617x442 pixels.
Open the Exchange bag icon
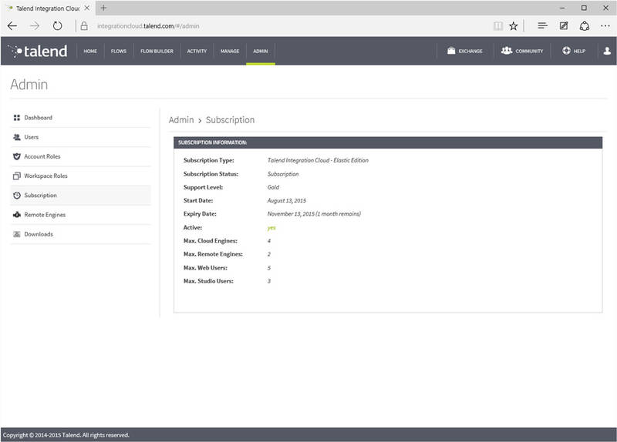[x=451, y=51]
